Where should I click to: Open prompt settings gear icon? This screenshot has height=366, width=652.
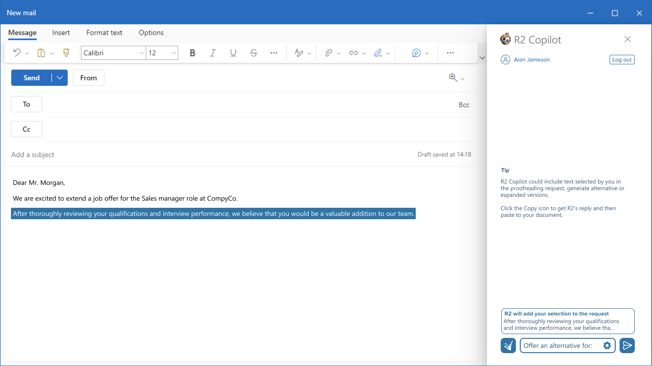tap(607, 346)
